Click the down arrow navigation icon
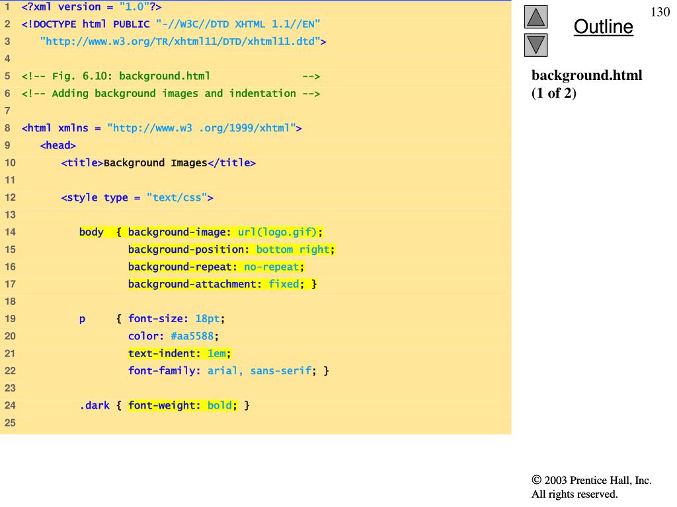The width and height of the screenshot is (677, 507). (x=536, y=45)
